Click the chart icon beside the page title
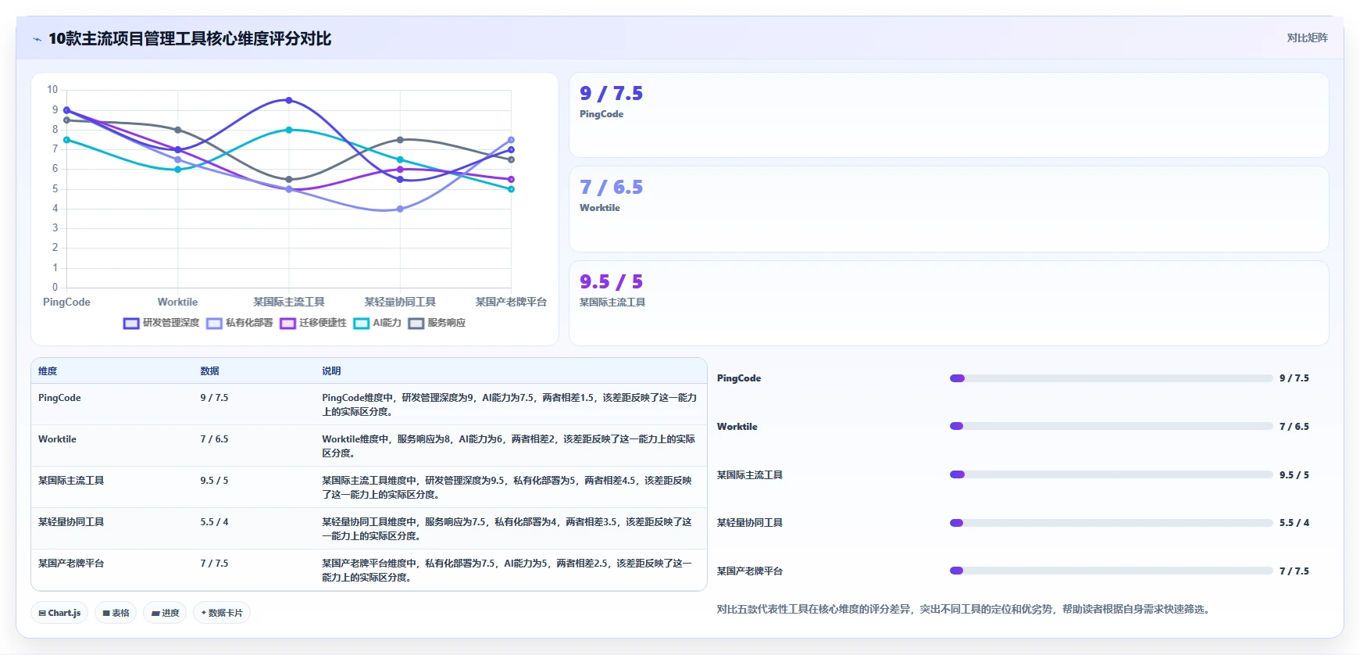Viewport: 1360px width, 655px height. 37,39
